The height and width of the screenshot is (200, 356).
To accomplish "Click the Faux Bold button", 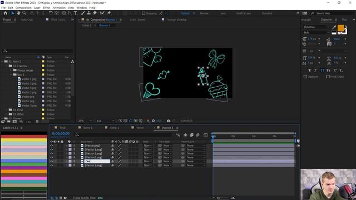I will (x=309, y=71).
